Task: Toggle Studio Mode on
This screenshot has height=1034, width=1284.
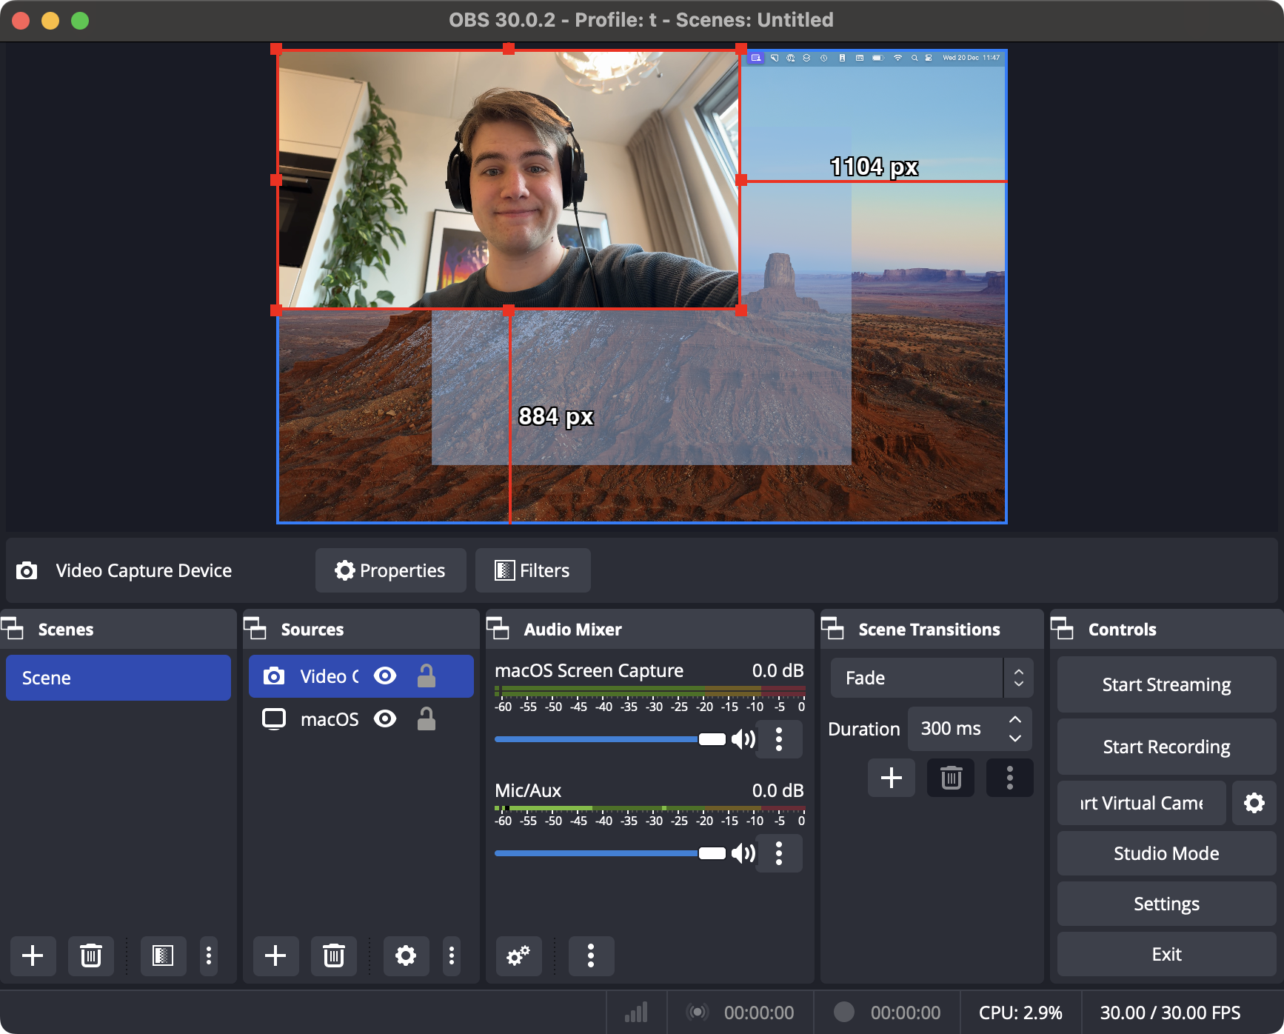Action: 1167,853
